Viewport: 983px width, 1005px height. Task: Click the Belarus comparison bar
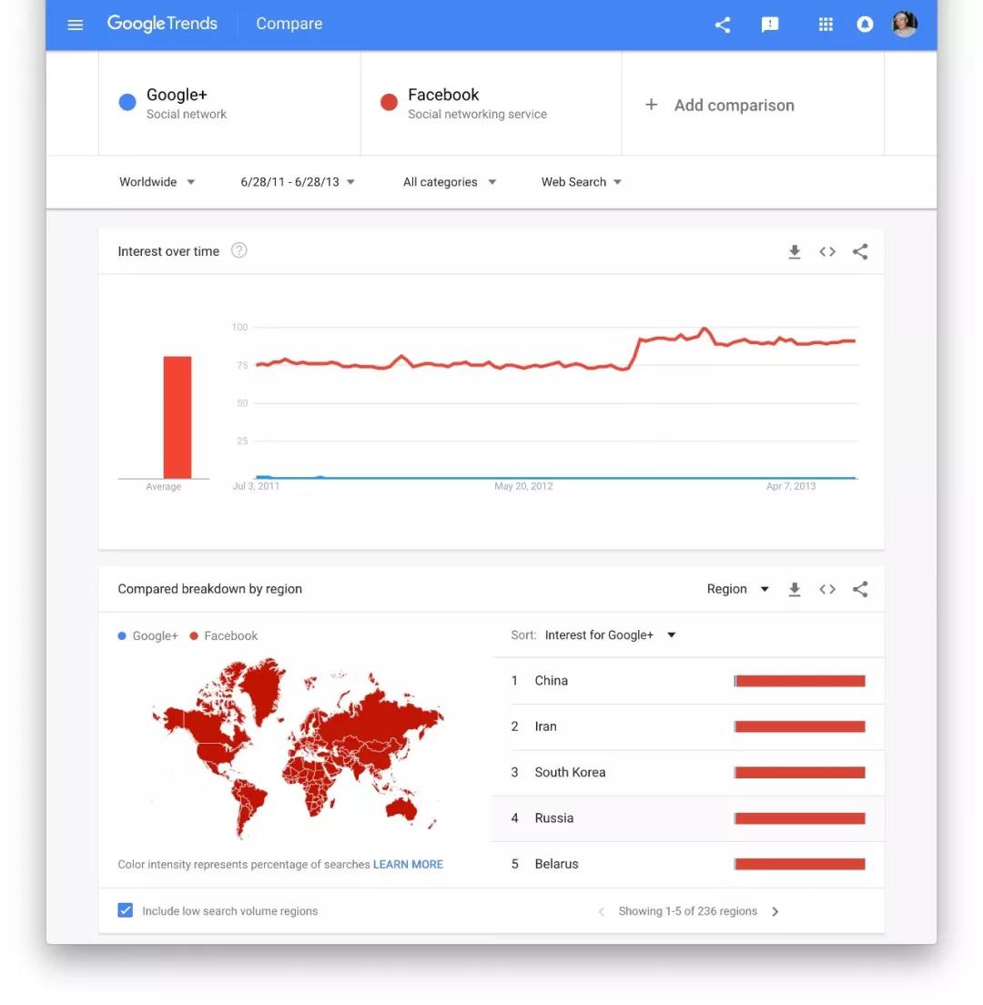[x=800, y=864]
